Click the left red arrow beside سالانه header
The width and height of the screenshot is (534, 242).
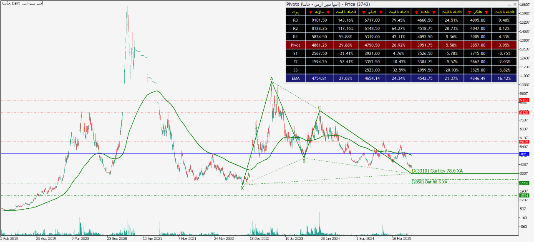pos(310,12)
